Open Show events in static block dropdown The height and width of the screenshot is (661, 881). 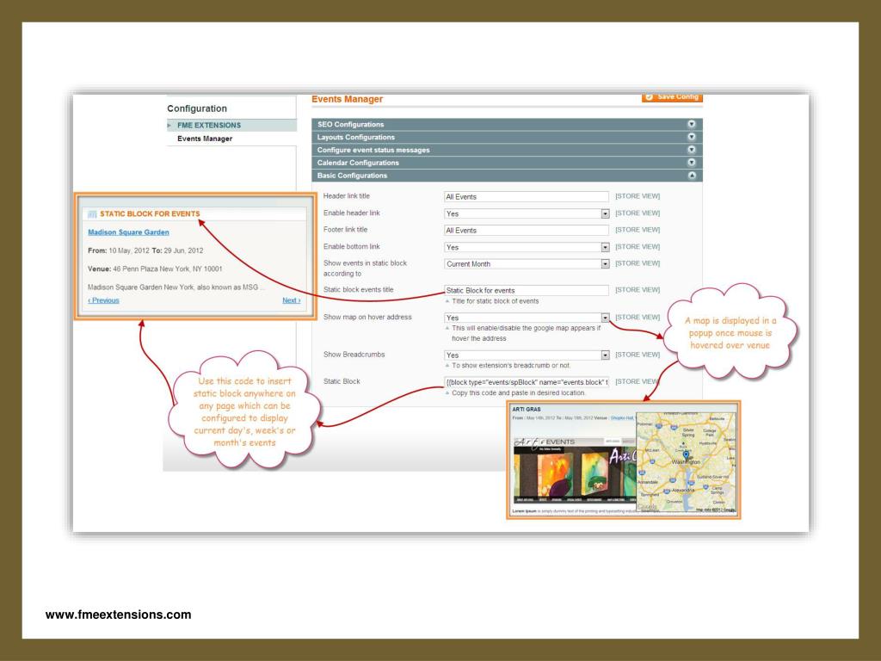(527, 263)
